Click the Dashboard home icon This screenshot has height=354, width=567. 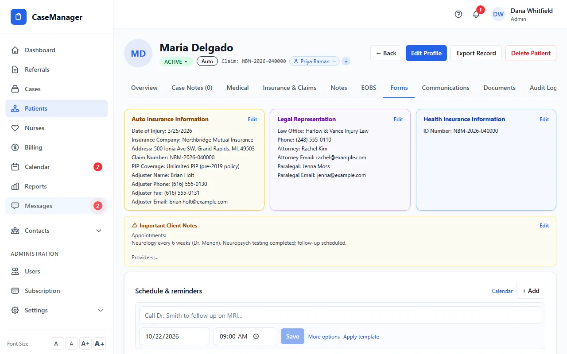point(15,50)
